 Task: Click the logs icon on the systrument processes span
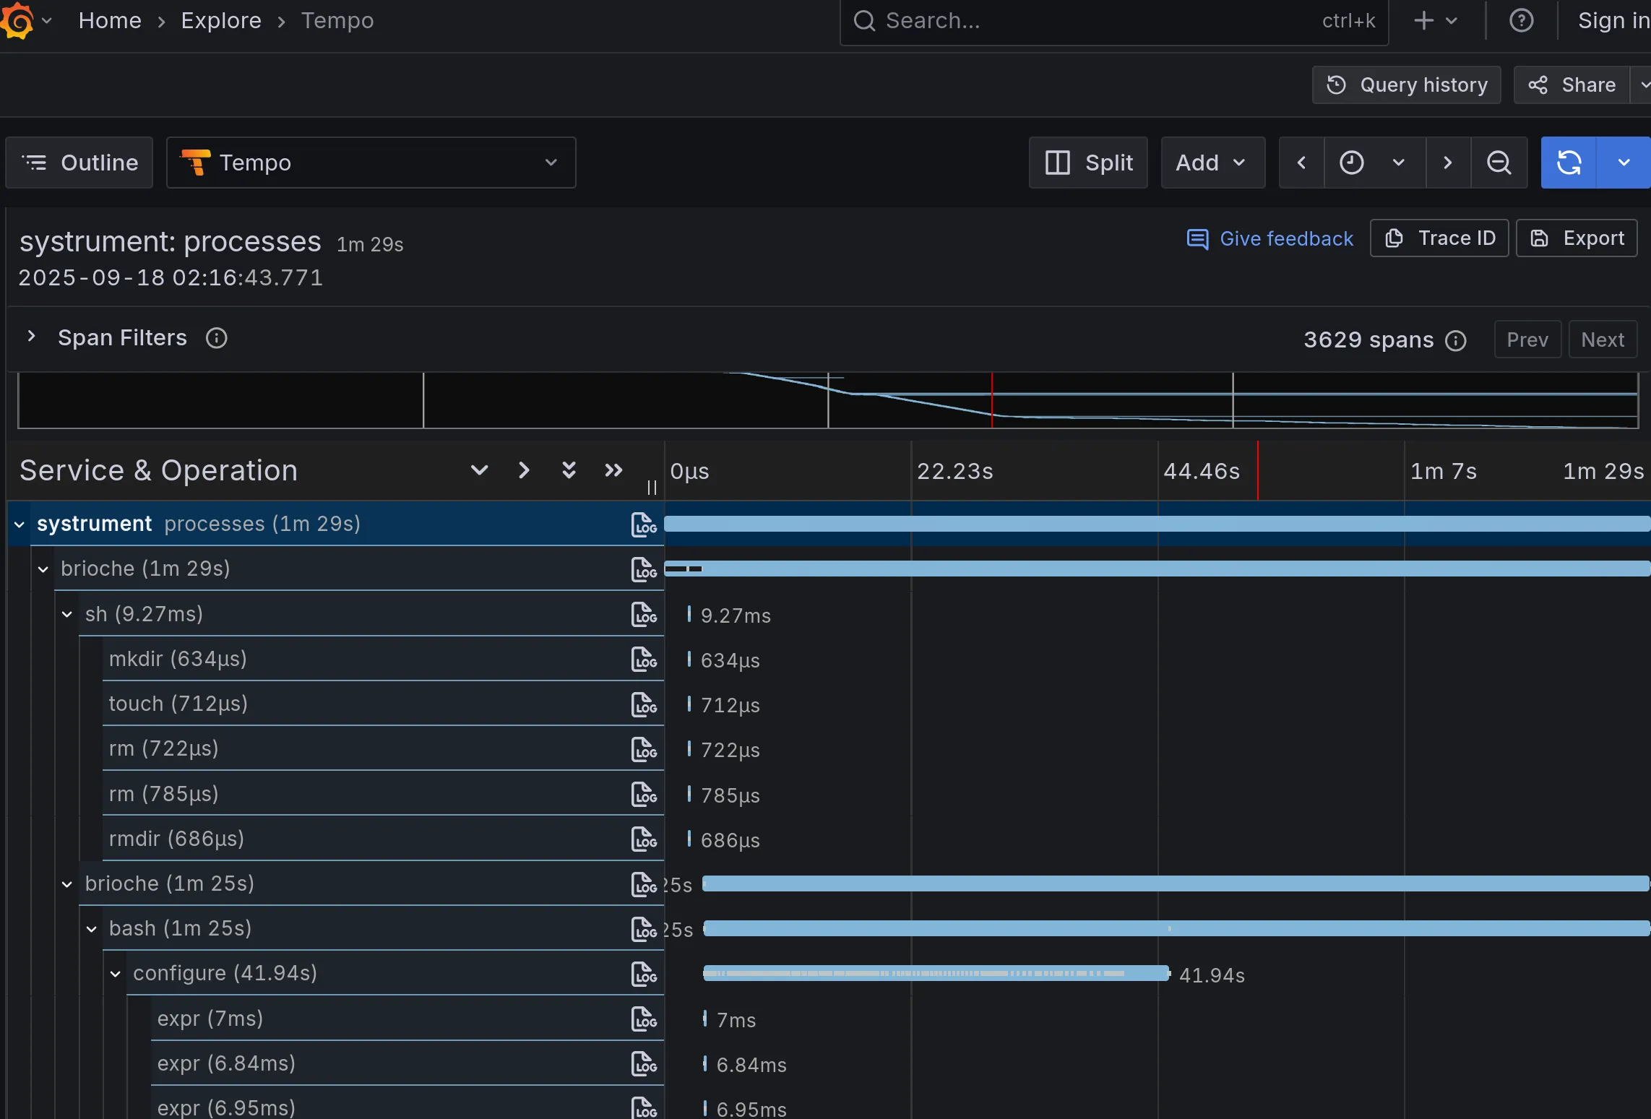tap(642, 524)
